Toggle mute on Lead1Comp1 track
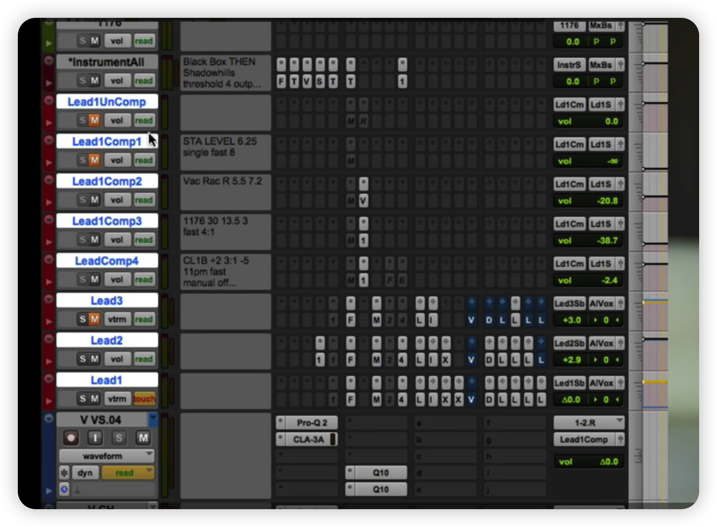The image size is (717, 527). click(94, 160)
